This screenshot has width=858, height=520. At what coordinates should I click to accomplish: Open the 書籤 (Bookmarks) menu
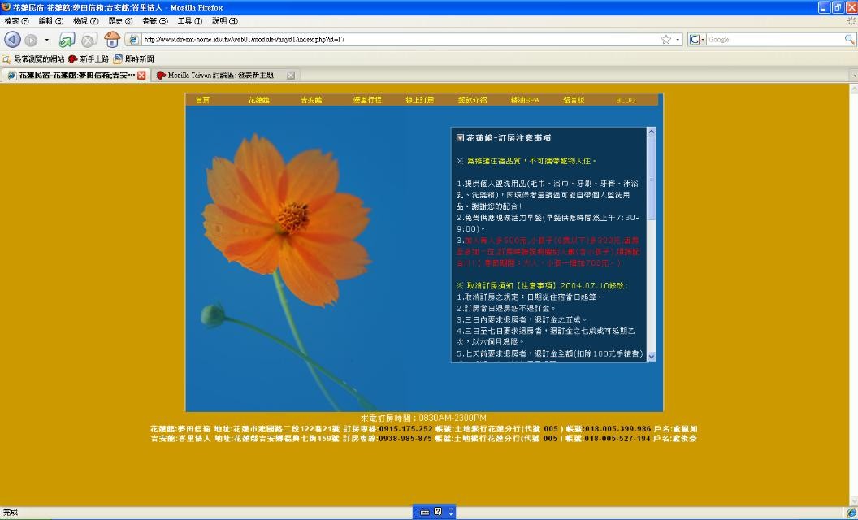point(154,20)
